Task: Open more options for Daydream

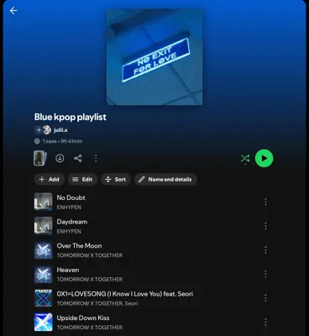Action: click(265, 226)
